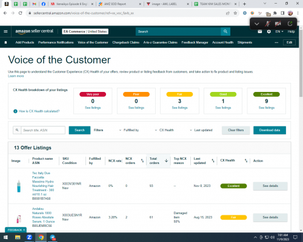
Task: Close the FEEDBACK tab widget
Action: pyautogui.click(x=24, y=230)
